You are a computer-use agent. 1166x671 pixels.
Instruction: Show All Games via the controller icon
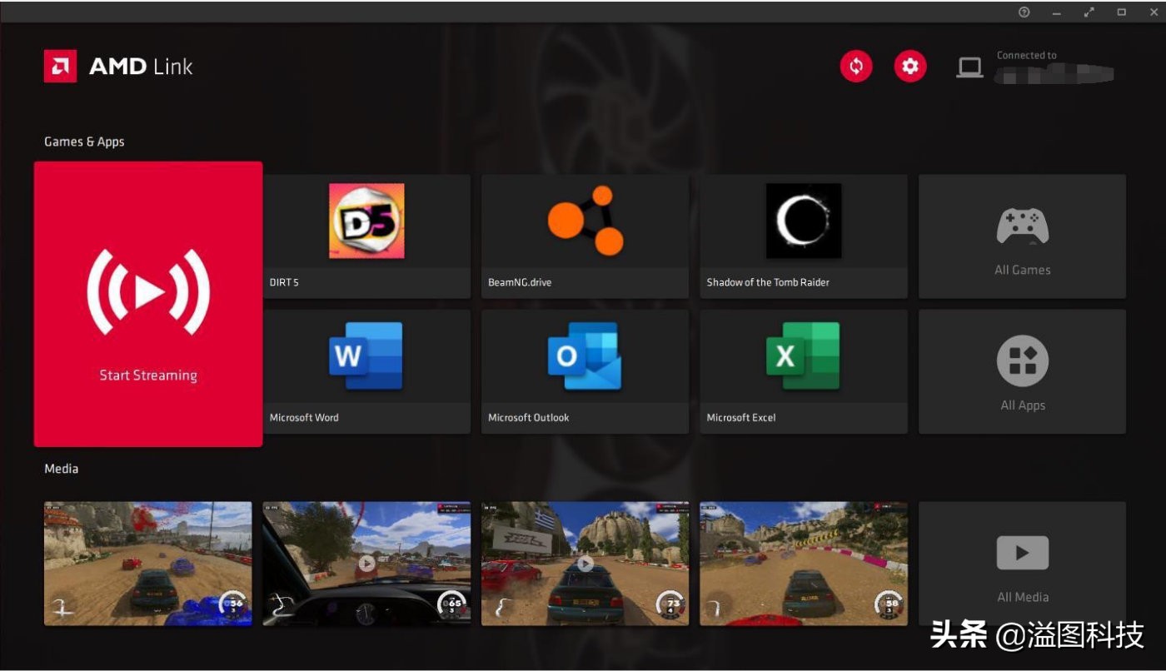coord(1023,226)
